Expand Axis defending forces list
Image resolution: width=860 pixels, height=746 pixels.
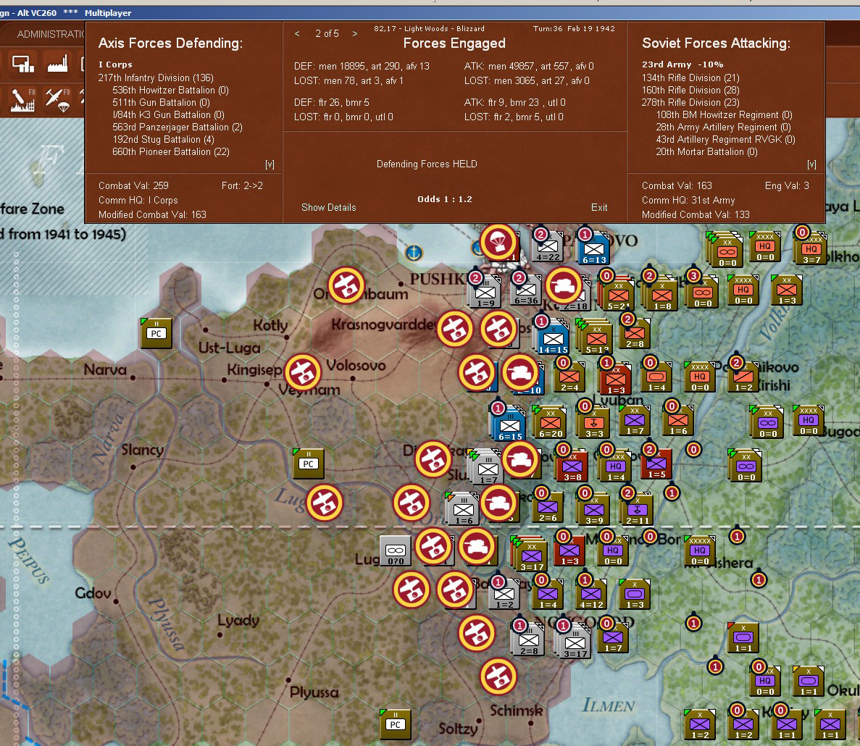[x=270, y=164]
